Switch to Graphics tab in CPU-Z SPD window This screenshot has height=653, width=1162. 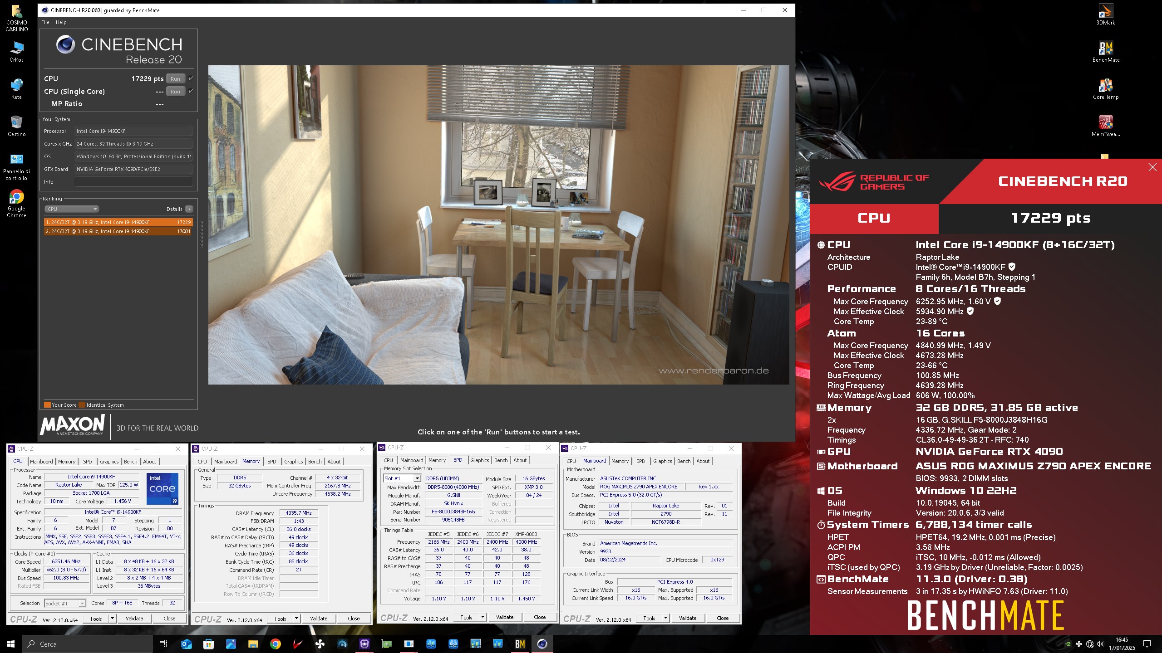[x=480, y=460]
